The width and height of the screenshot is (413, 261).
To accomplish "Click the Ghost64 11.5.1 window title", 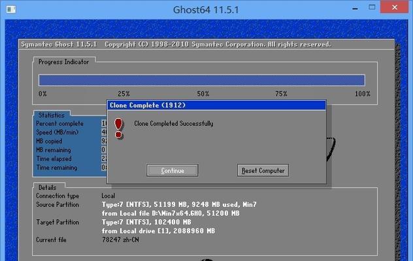I will pyautogui.click(x=206, y=10).
